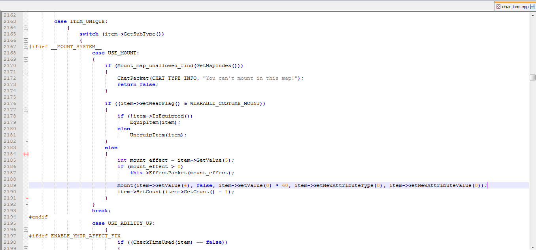Click 'if (mount_effect > 0)' line

click(150, 166)
